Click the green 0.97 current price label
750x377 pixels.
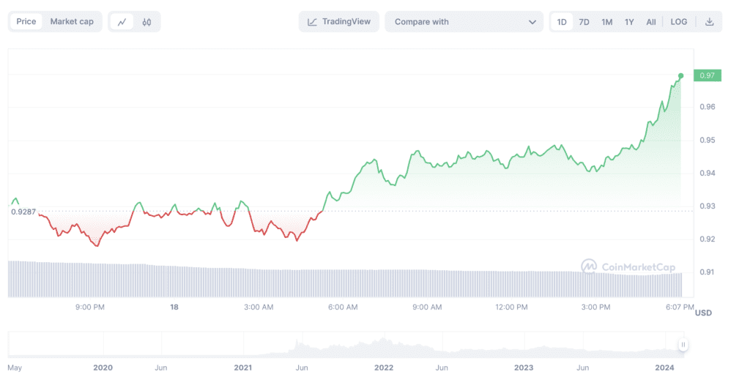pos(708,75)
